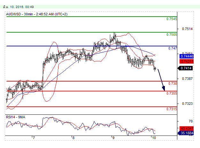Click date 7 on the time axis
This screenshot has height=148, width=200.
pos(34,138)
